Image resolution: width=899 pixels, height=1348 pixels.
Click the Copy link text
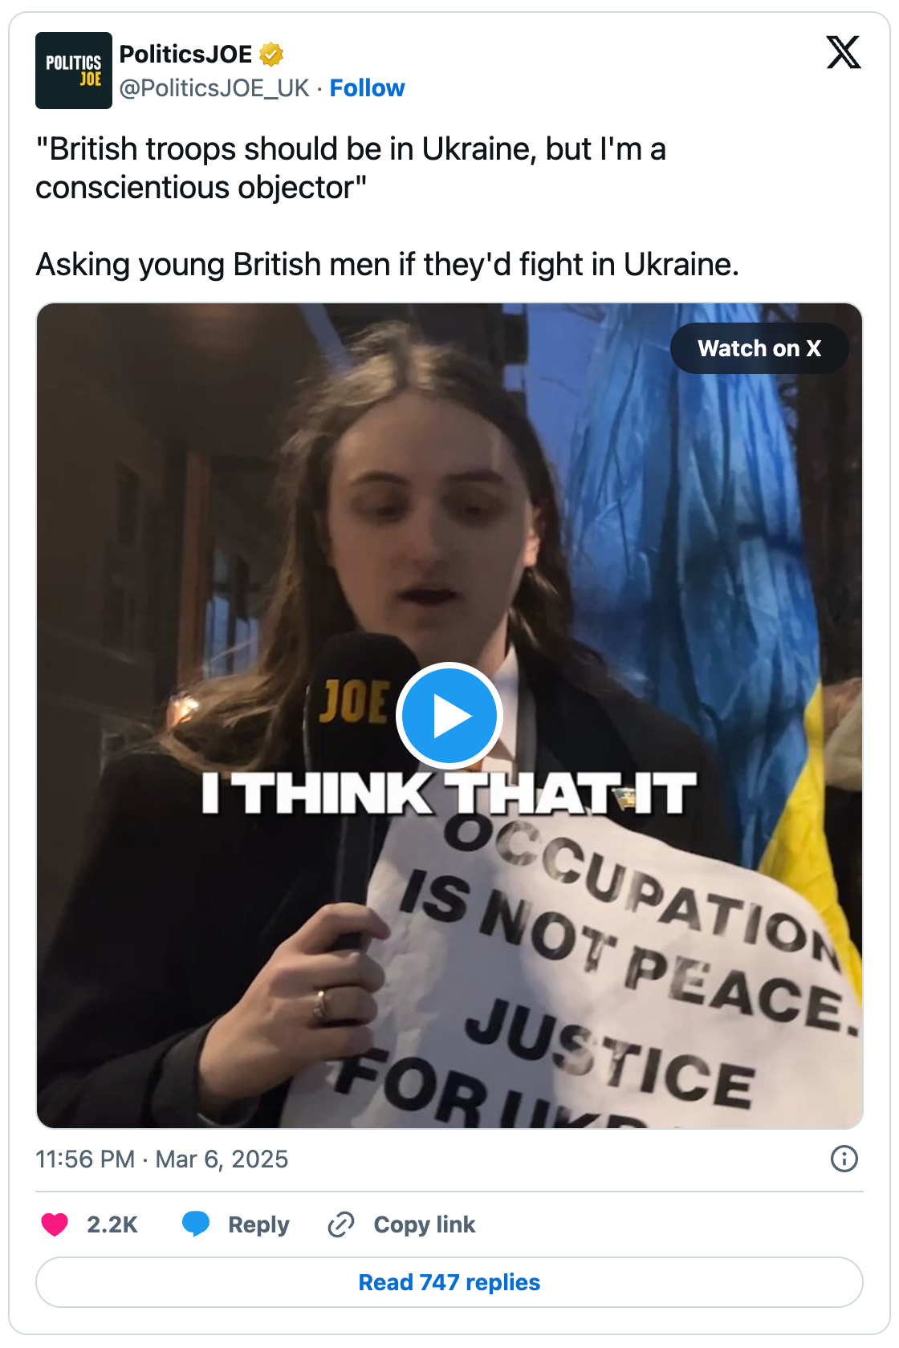point(425,1224)
